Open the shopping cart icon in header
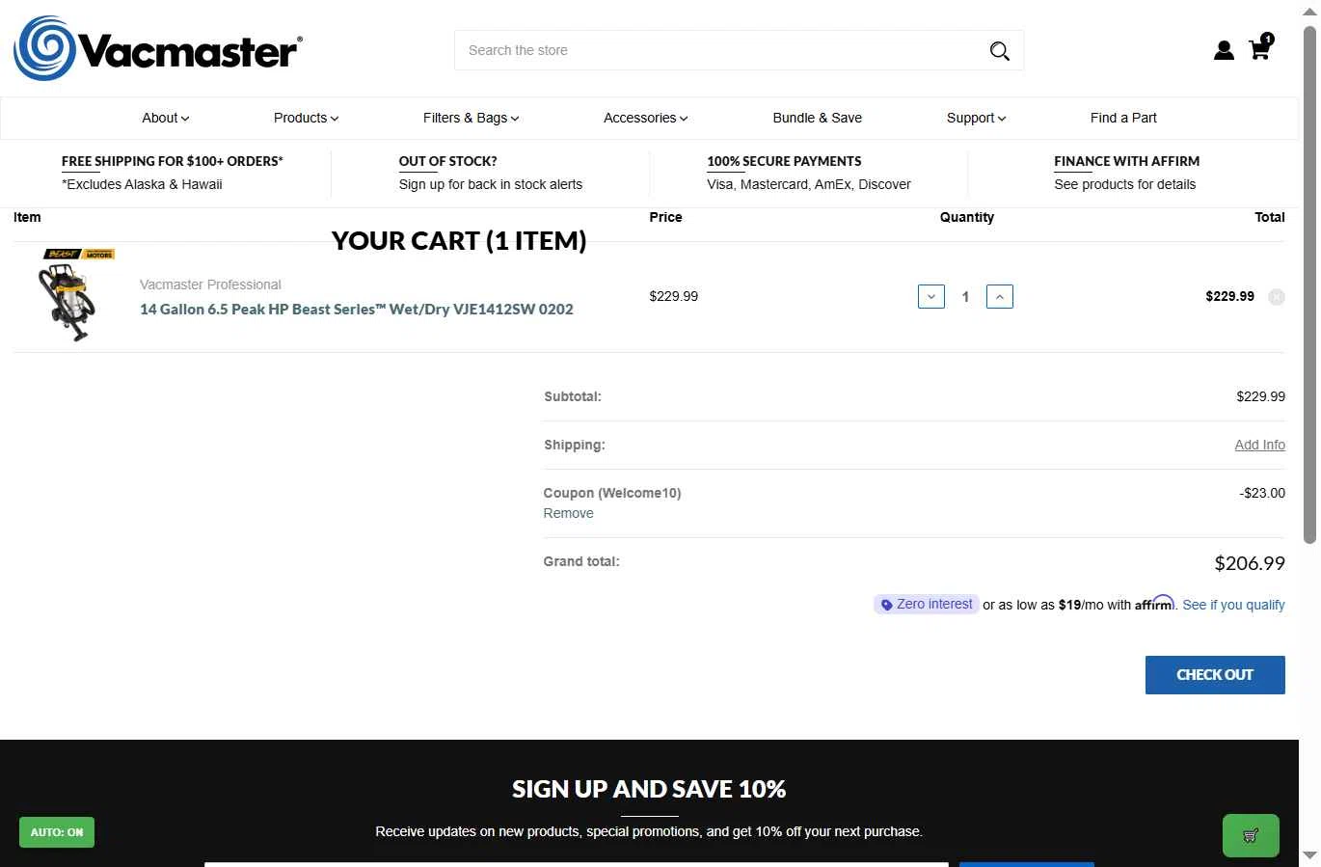 click(1260, 47)
